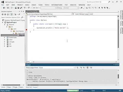Expand the compile tree node
Screen dimensions: 123x92
pos(5,42)
